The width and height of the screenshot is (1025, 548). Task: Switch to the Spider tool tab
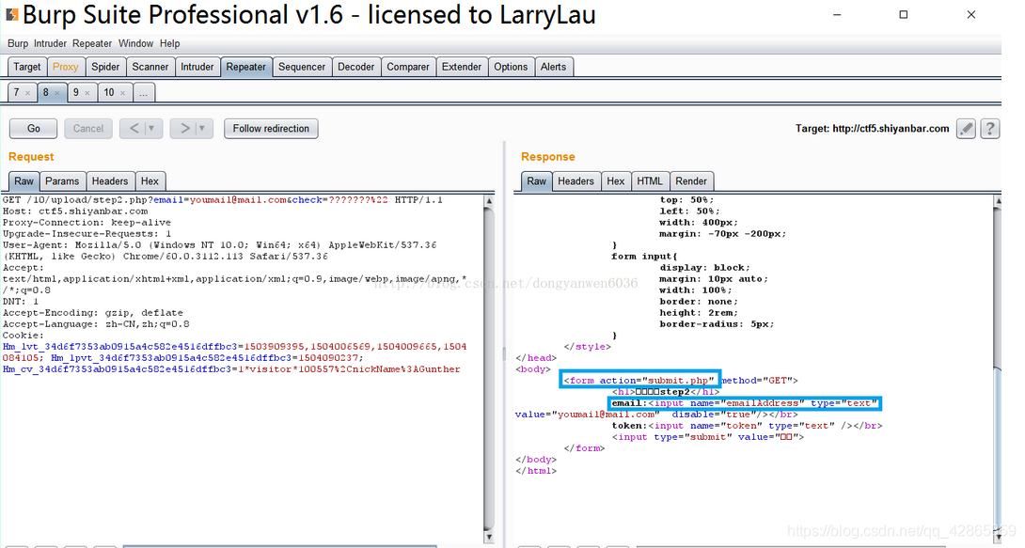[x=105, y=67]
